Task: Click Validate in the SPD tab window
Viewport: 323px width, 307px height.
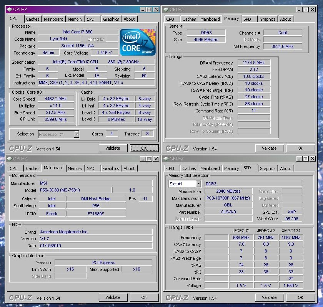Action: coord(270,297)
